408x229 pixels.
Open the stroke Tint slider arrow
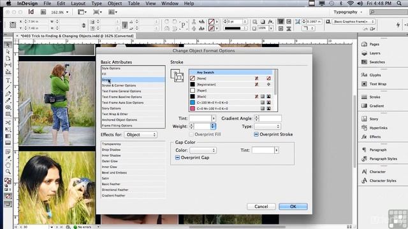[214, 118]
